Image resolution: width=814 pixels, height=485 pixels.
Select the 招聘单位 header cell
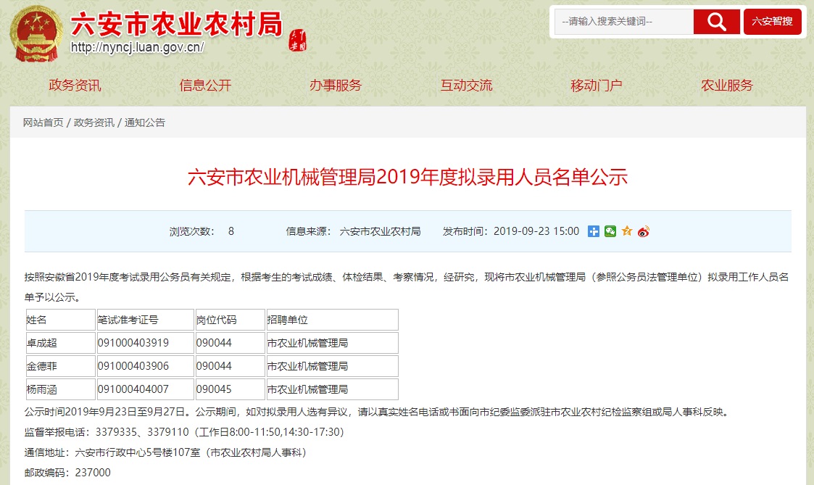(332, 320)
